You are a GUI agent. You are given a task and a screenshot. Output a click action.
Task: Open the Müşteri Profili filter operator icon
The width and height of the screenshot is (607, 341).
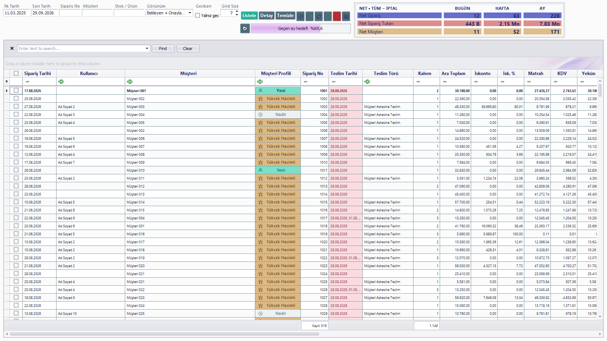[260, 81]
